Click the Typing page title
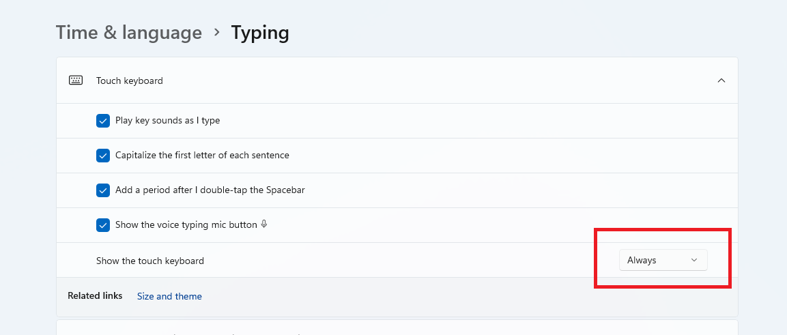The image size is (787, 335). point(260,32)
